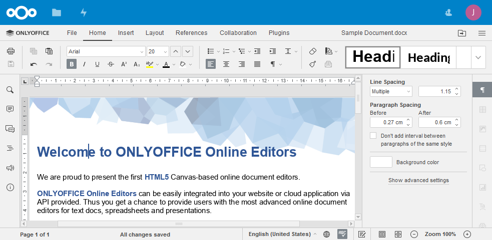Toggle strikethrough formatting
492x240 pixels.
[x=111, y=64]
